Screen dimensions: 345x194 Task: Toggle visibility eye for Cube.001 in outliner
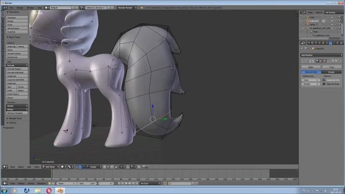pos(332,21)
